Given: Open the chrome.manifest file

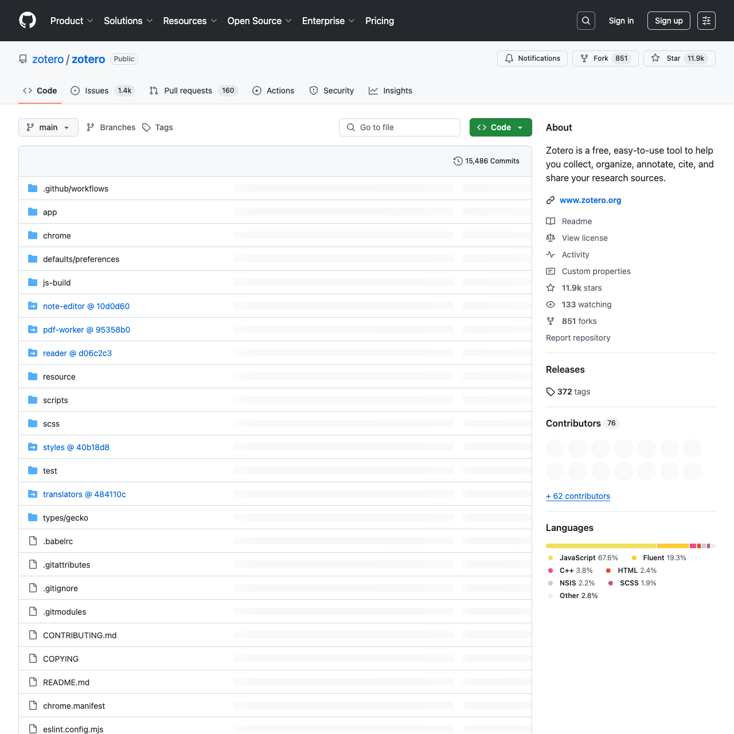Looking at the screenshot, I should (74, 706).
